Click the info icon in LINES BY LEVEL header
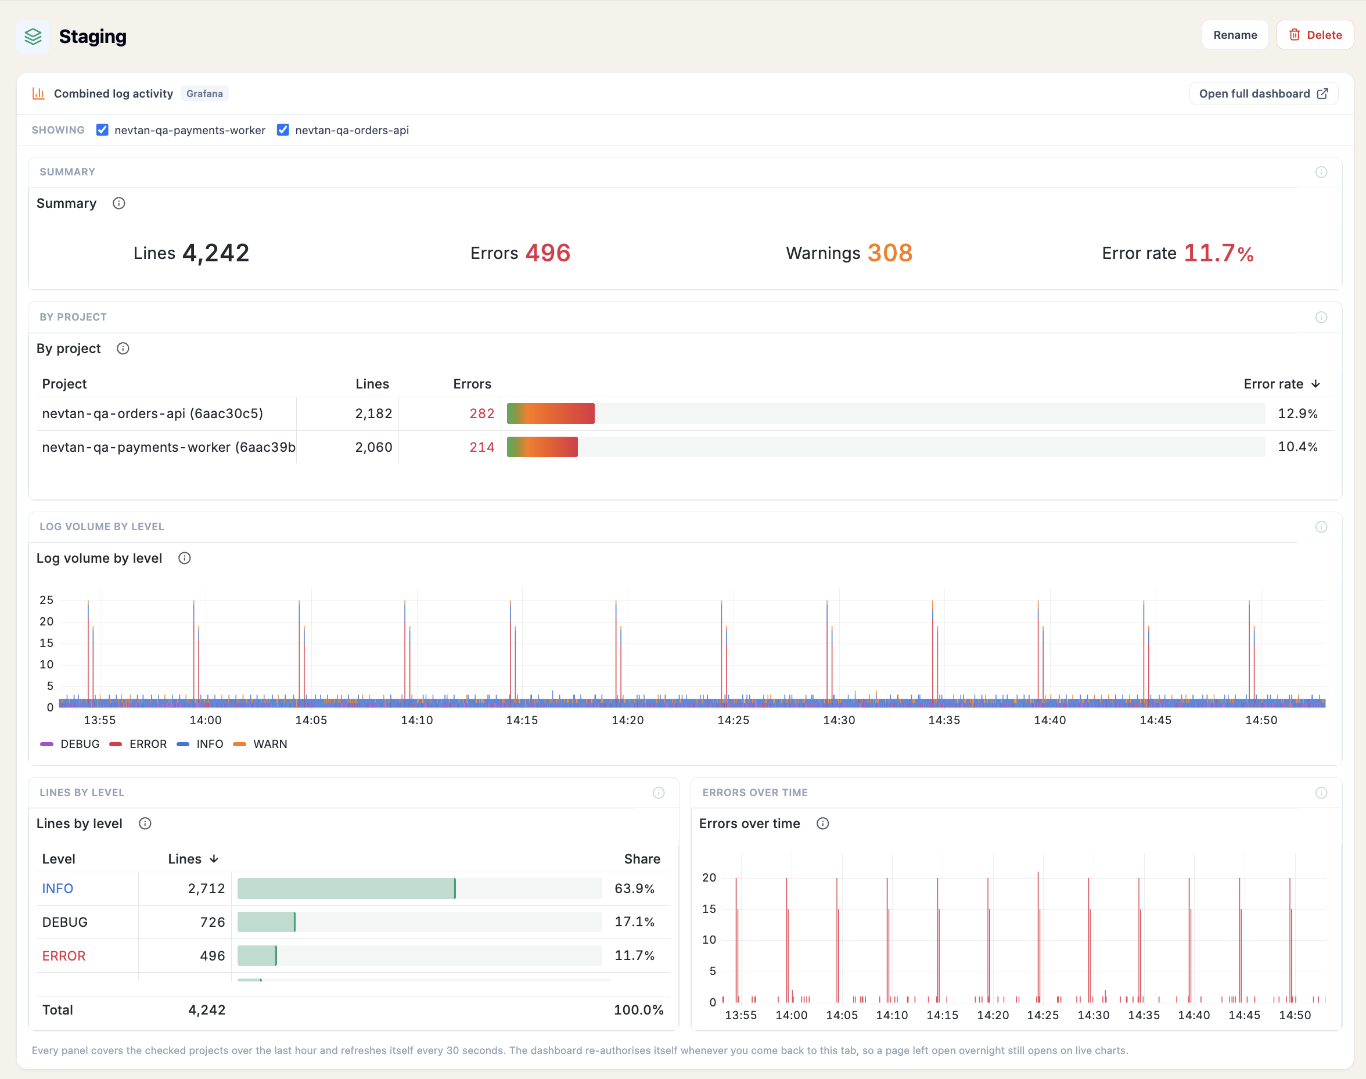This screenshot has width=1366, height=1079. coord(659,793)
